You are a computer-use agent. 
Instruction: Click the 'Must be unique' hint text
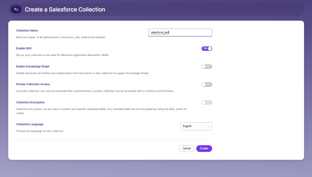pyautogui.click(x=61, y=37)
